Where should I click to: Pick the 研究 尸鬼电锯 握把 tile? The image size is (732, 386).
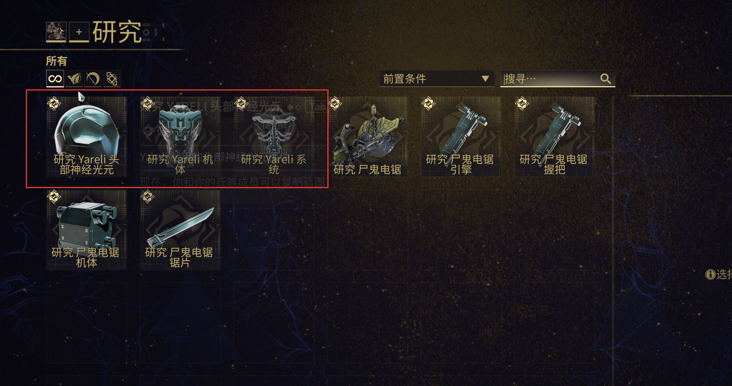coord(555,136)
